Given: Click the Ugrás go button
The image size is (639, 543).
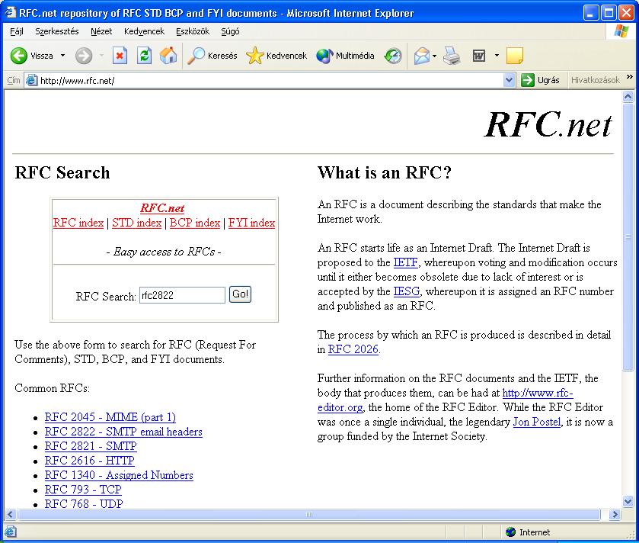Looking at the screenshot, I should tap(541, 80).
